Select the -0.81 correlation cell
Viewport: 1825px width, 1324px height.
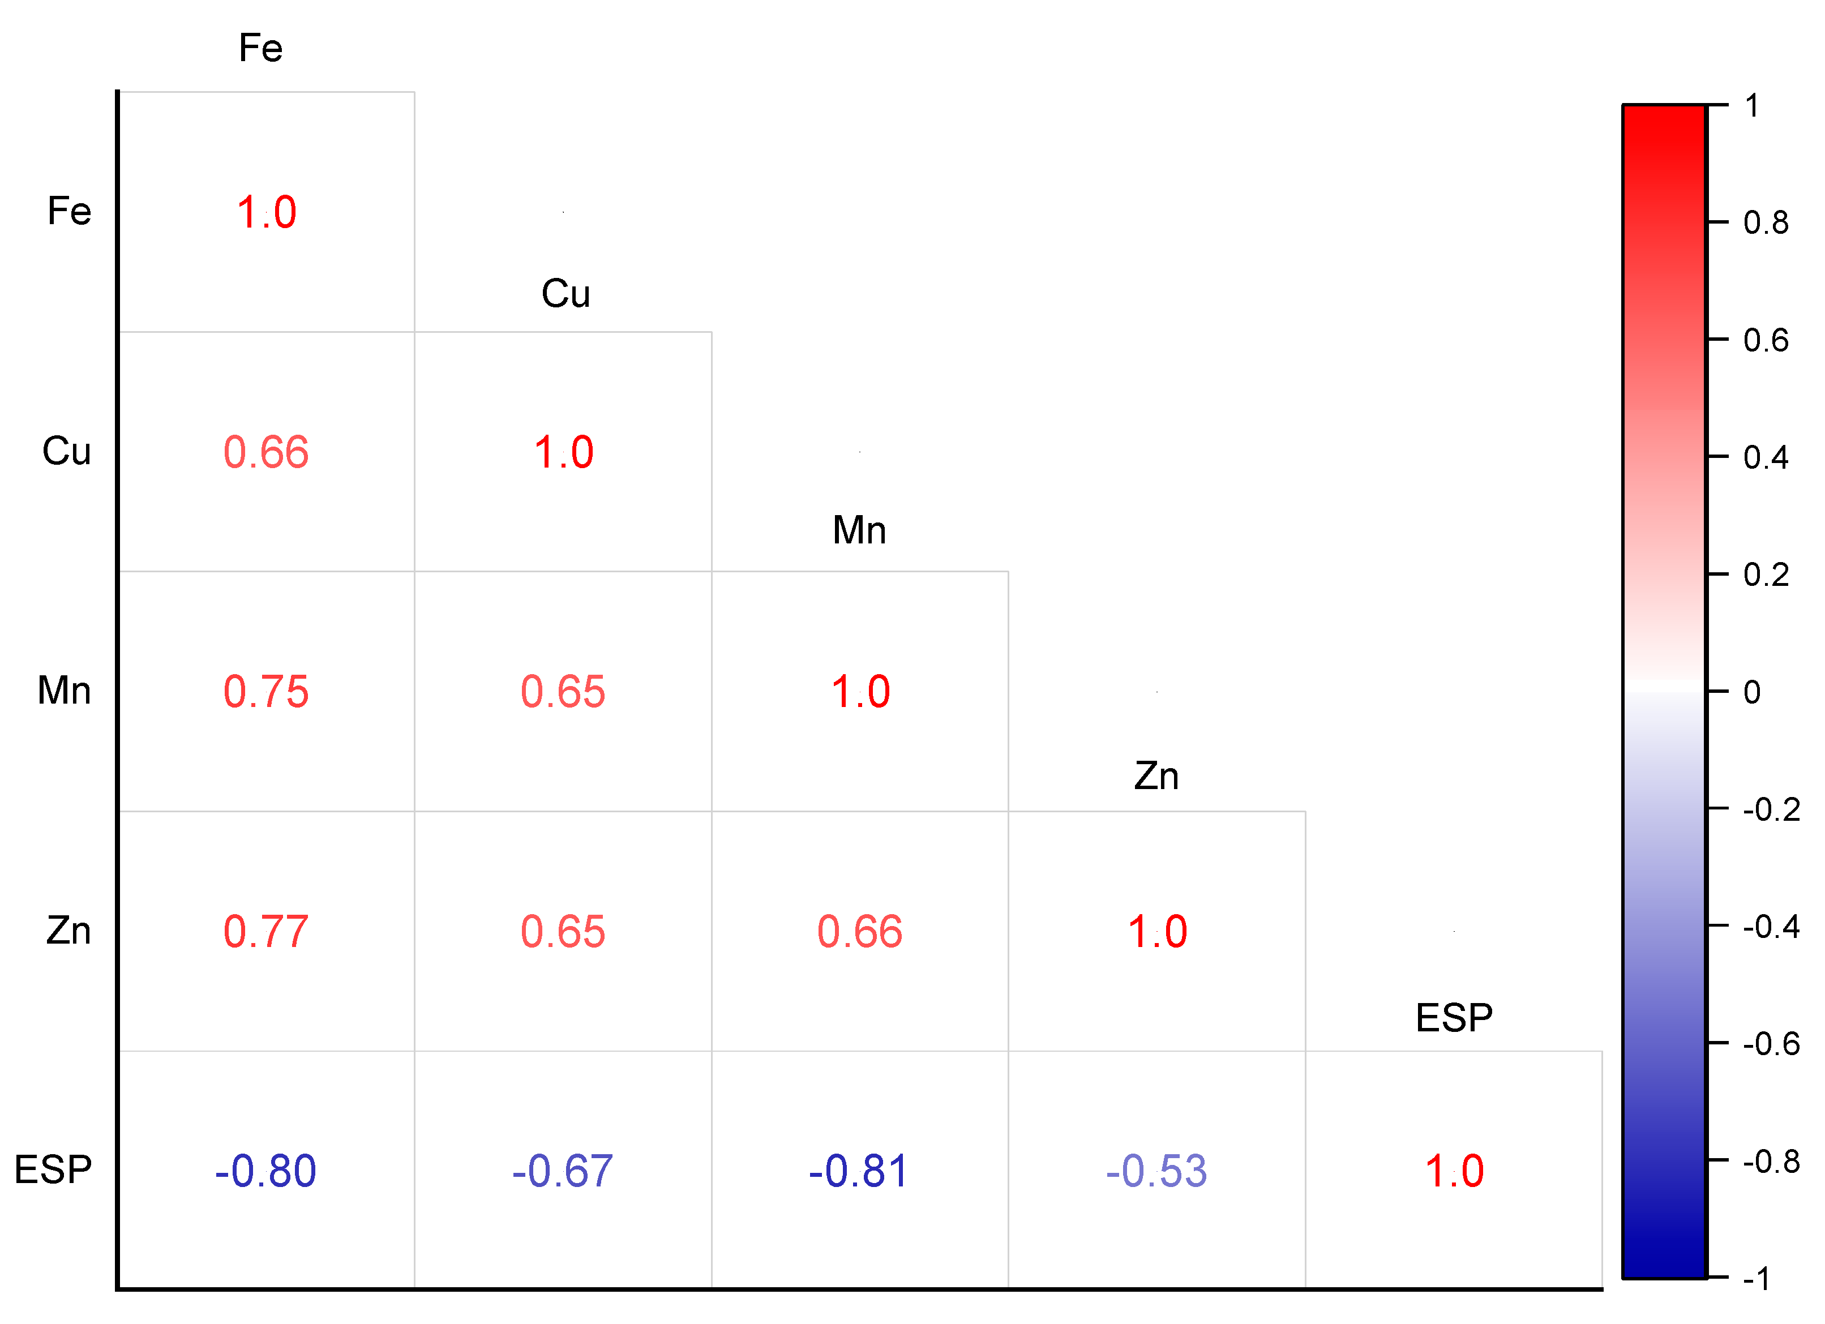point(859,1171)
